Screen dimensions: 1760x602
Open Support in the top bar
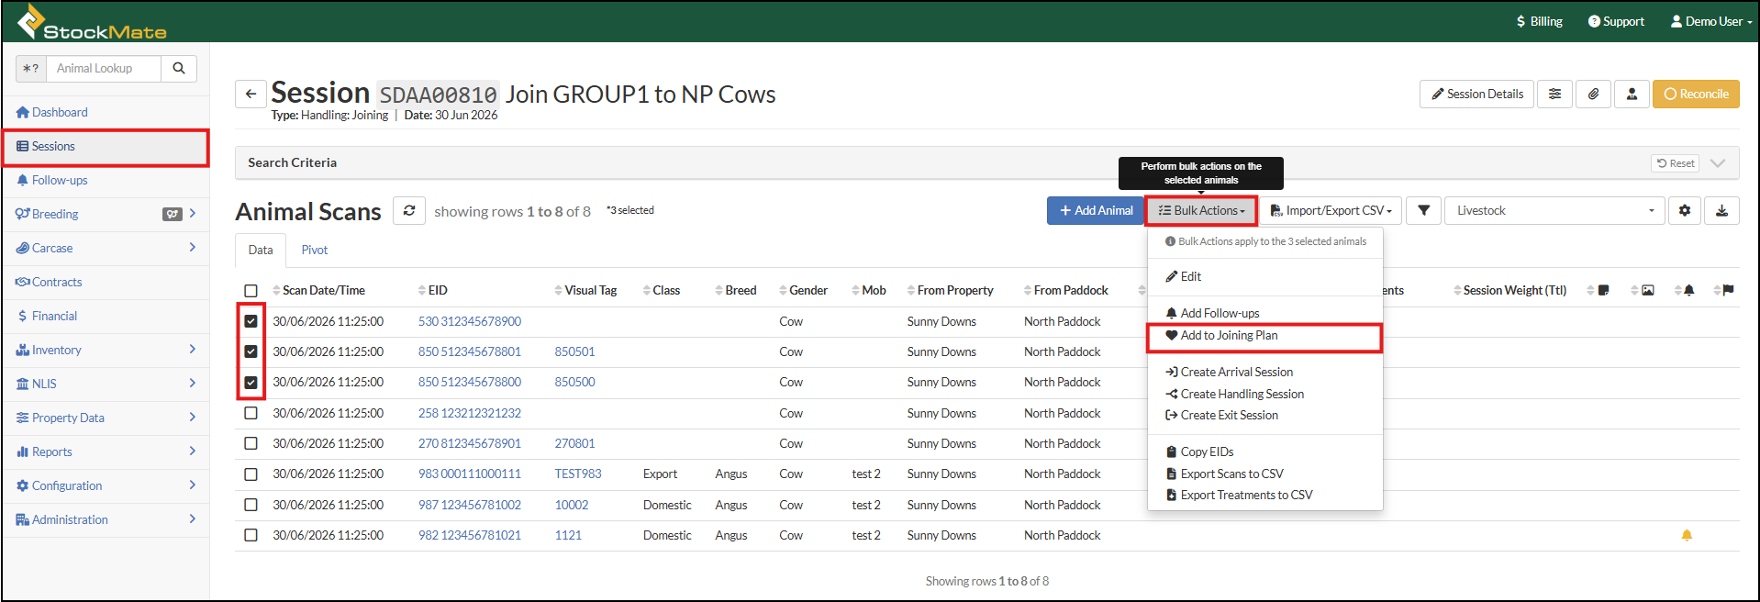pyautogui.click(x=1616, y=21)
